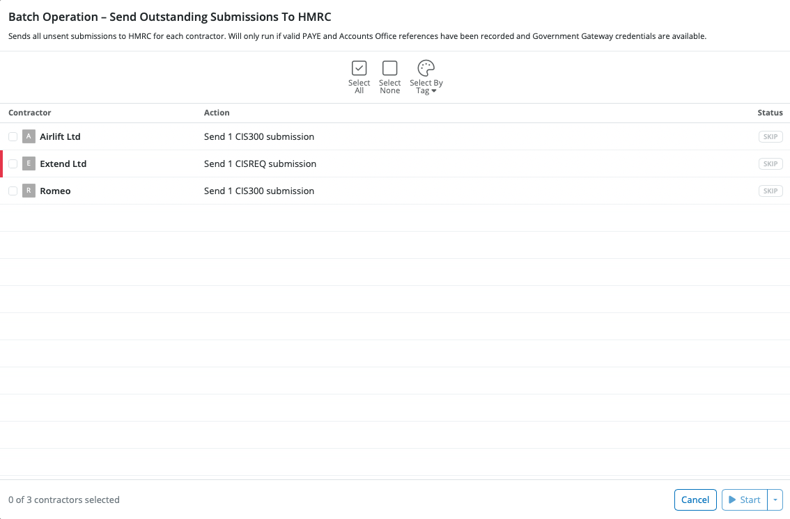Open Select By Tag palette icon
Viewport: 790px width, 519px height.
(426, 68)
